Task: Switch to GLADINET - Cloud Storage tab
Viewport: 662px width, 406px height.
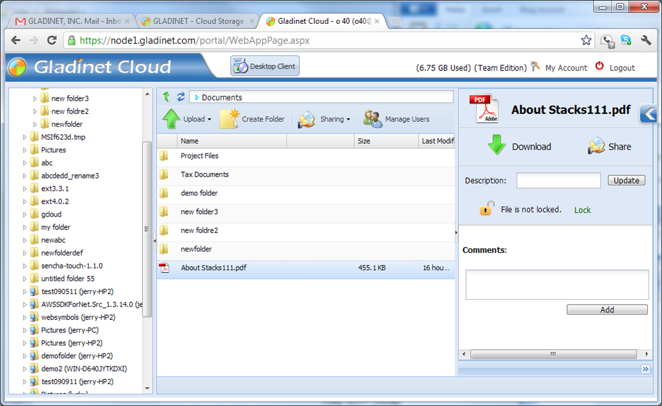Action: [x=198, y=21]
